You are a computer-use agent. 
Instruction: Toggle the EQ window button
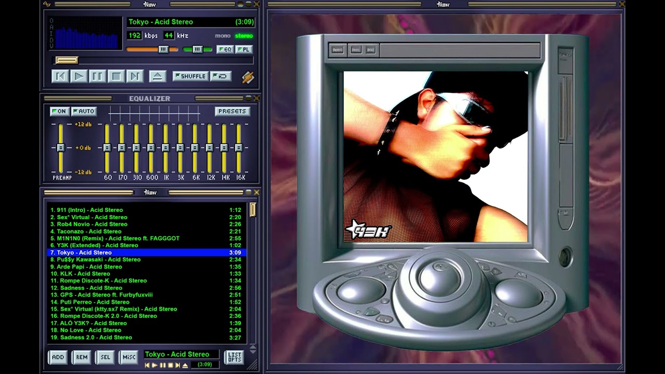(225, 49)
